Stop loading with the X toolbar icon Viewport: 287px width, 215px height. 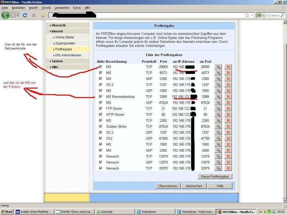[x=34, y=15]
